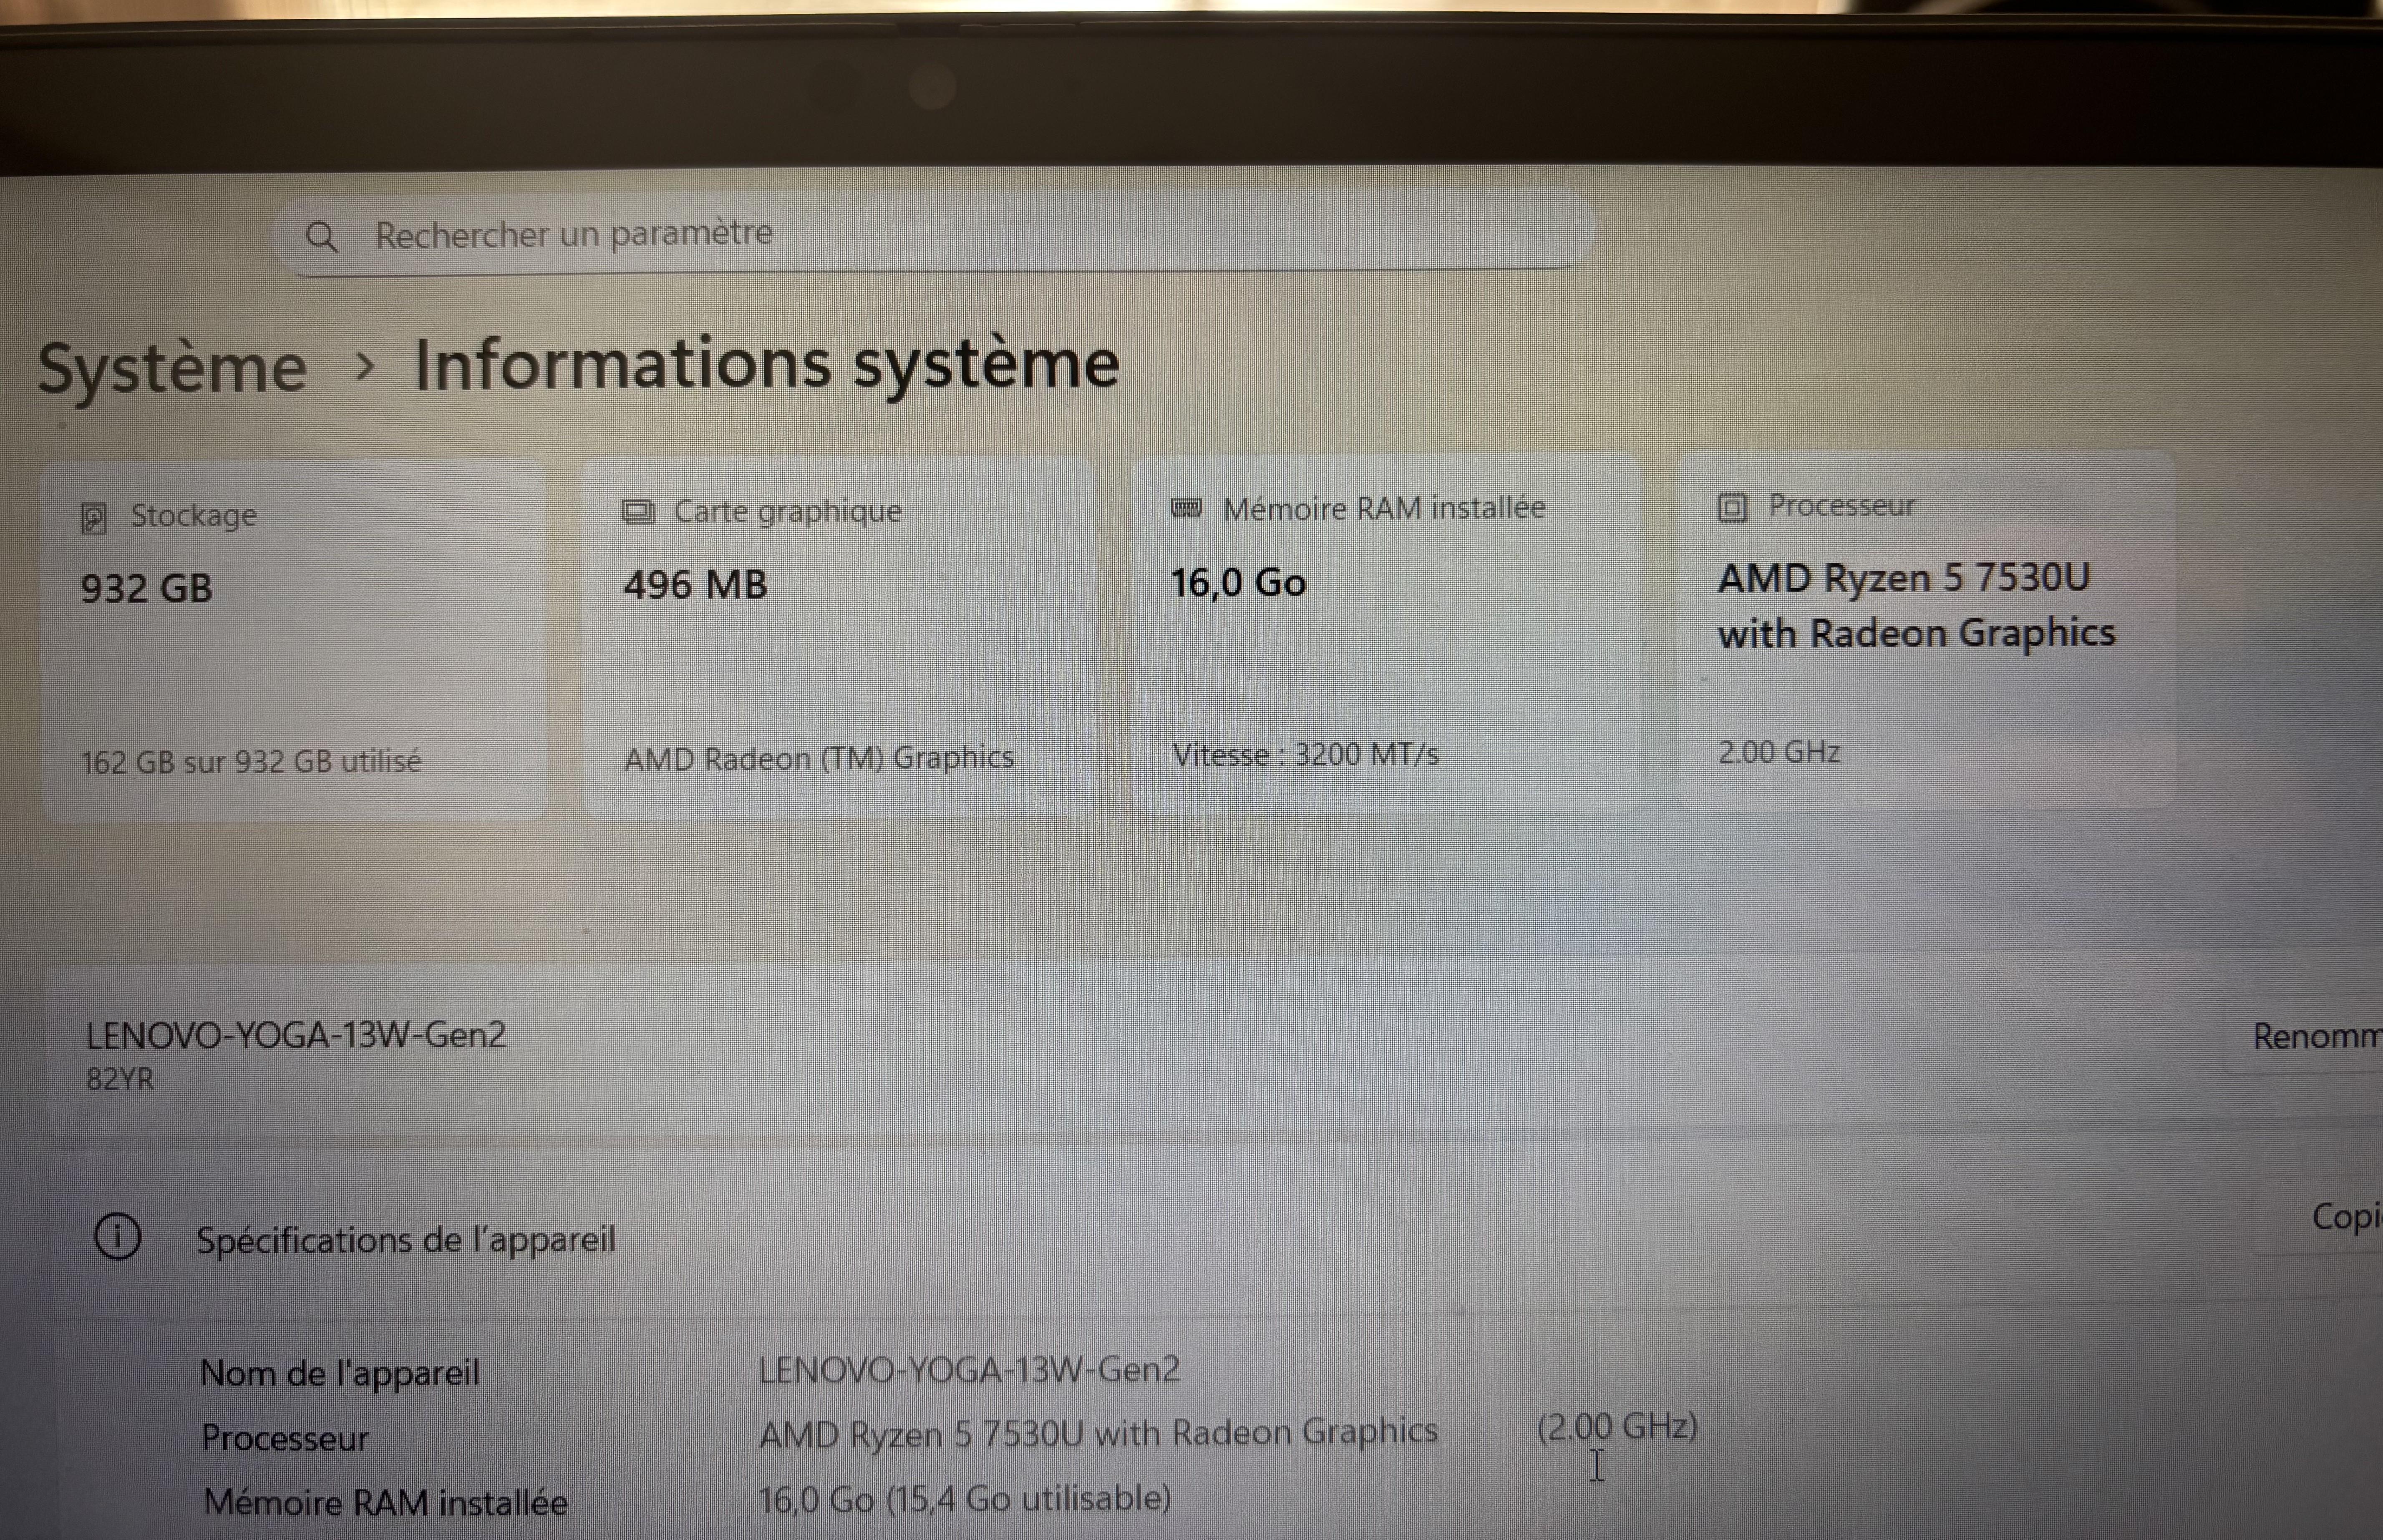Go back to Système in breadcrumb
The image size is (2383, 1540).
(172, 367)
